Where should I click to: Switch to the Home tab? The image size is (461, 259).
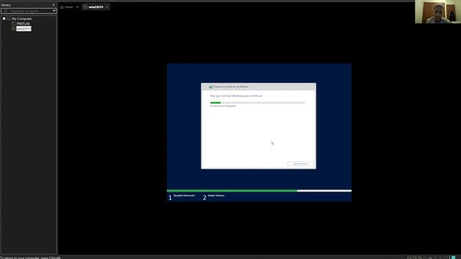(x=69, y=6)
